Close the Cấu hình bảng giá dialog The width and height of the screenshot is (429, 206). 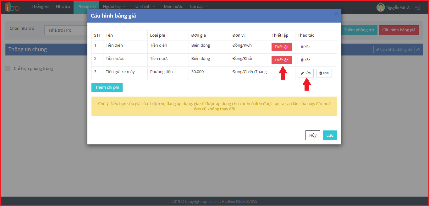(x=337, y=13)
